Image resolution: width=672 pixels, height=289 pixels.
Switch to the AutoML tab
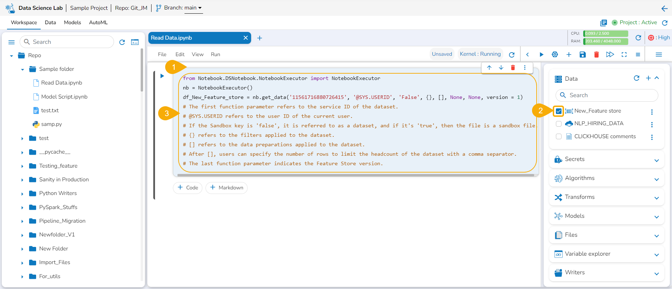point(98,22)
